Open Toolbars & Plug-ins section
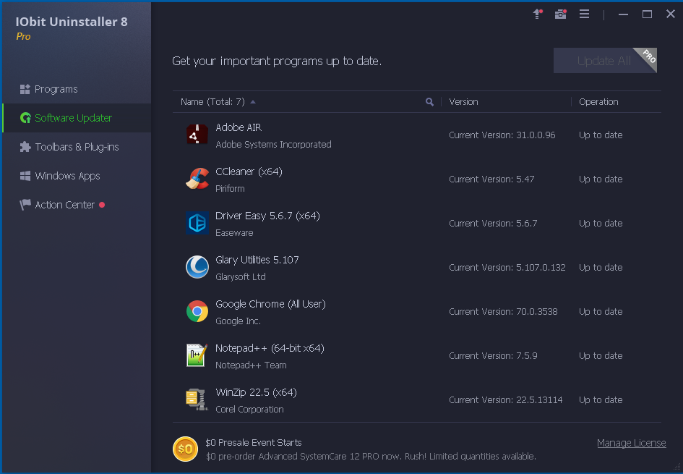The width and height of the screenshot is (683, 474). click(x=77, y=147)
